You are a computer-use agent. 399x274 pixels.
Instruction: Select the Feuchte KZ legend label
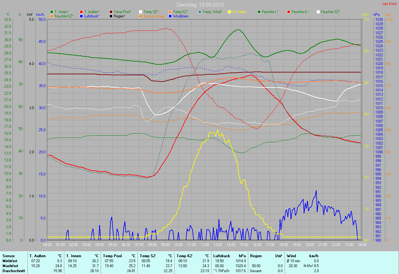pos(64,16)
